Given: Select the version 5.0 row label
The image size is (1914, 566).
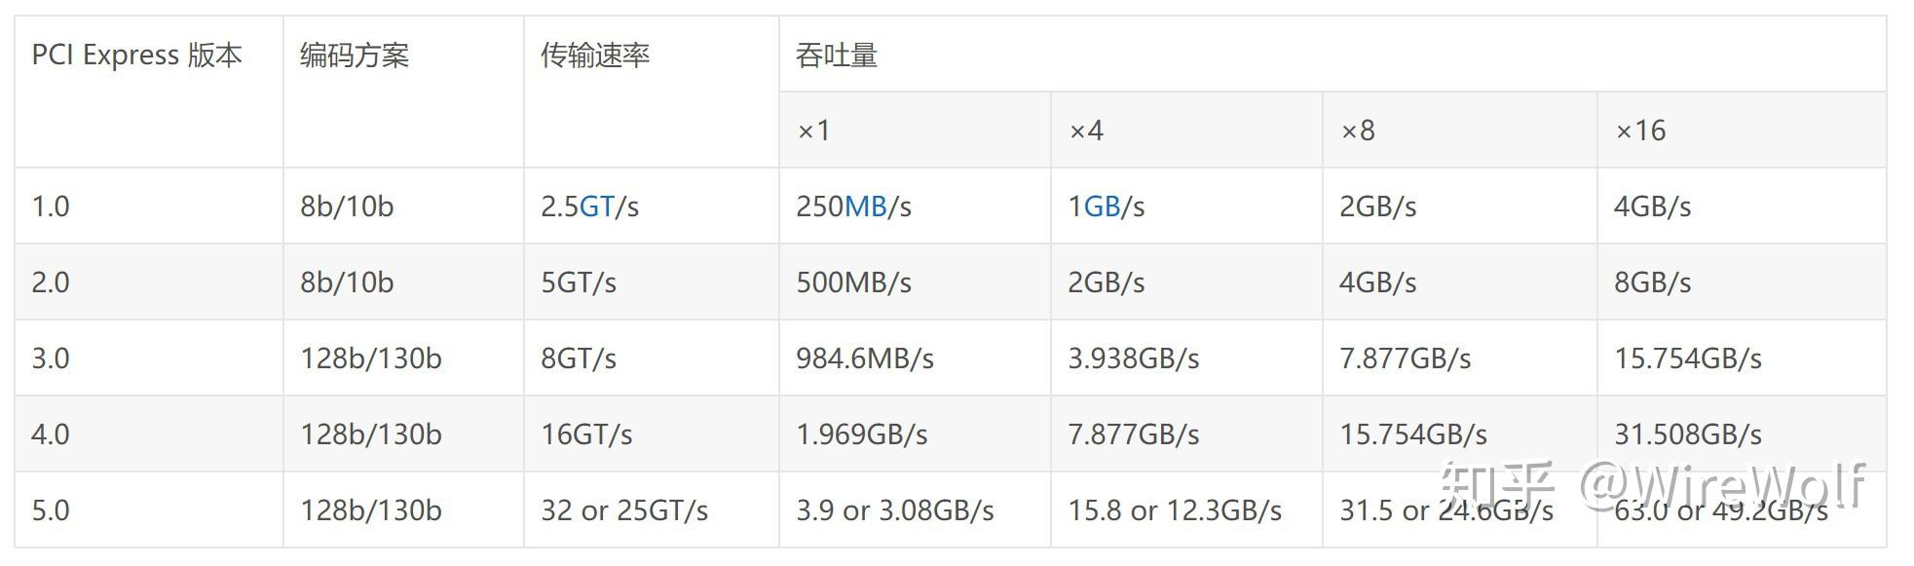Looking at the screenshot, I should click(x=51, y=510).
